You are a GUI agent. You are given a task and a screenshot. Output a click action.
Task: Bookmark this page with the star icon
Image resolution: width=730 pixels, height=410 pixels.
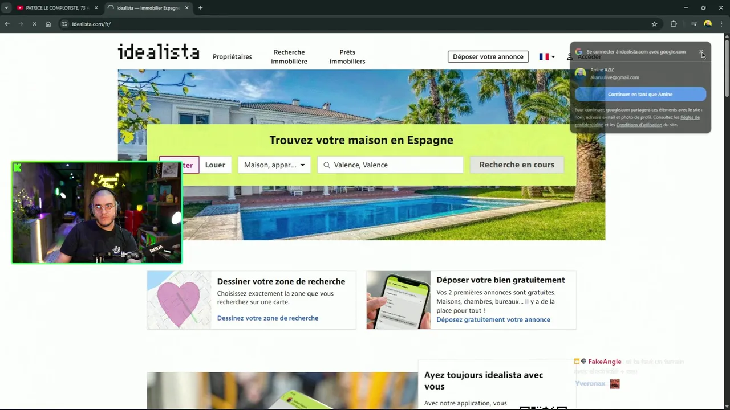tap(654, 24)
